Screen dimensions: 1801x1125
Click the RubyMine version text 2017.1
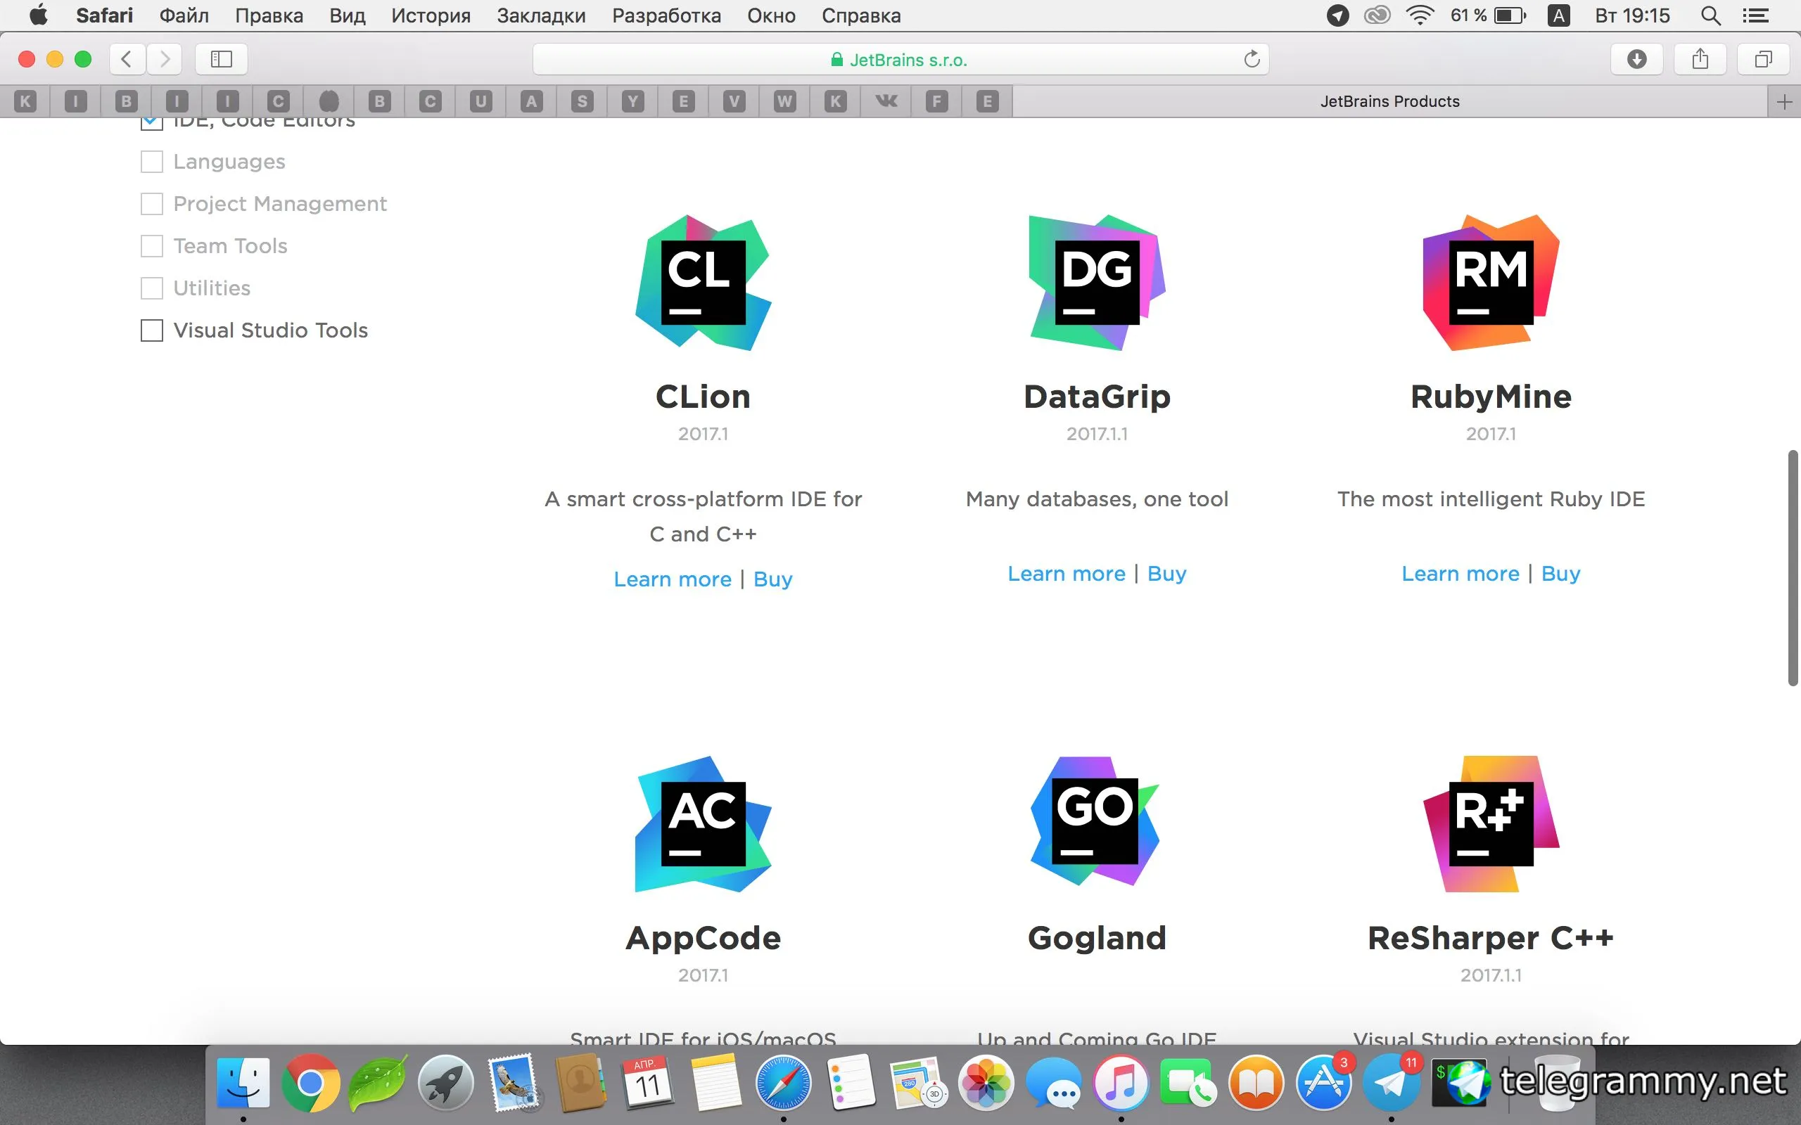tap(1491, 434)
